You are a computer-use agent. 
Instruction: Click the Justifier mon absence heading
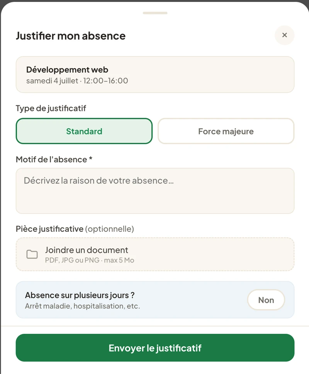71,36
